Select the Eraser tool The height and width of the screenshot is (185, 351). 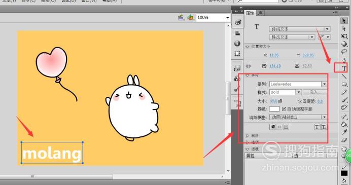pos(344,140)
